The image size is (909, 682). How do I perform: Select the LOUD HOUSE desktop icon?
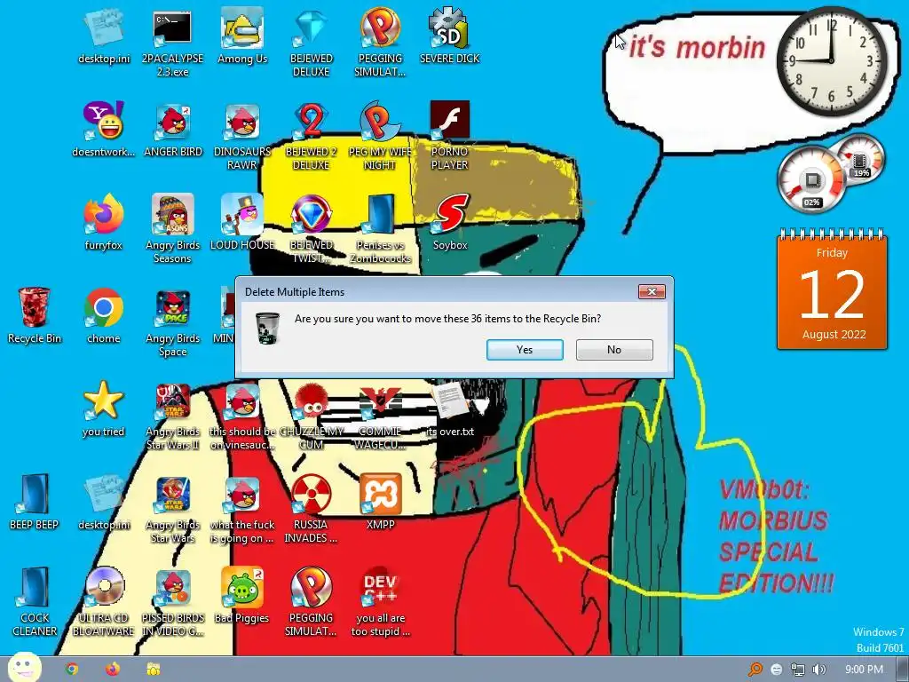click(242, 223)
